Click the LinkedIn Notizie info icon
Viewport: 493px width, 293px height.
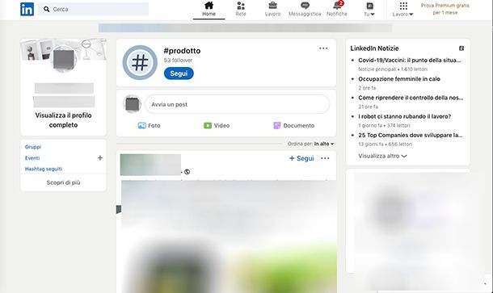[461, 48]
